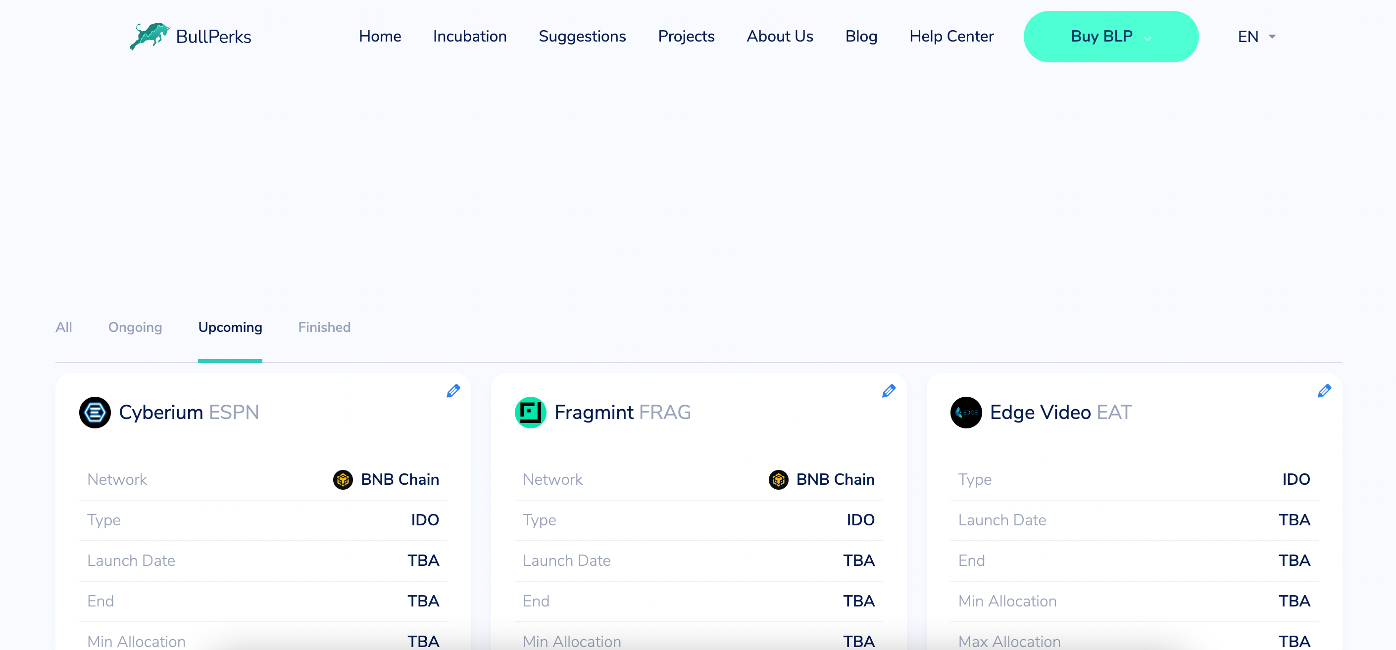Image resolution: width=1396 pixels, height=650 pixels.
Task: Click the BNB Chain icon on Cyberium
Action: pyautogui.click(x=342, y=479)
